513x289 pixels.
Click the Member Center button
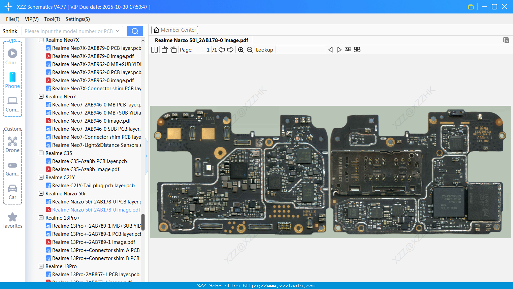(x=174, y=30)
